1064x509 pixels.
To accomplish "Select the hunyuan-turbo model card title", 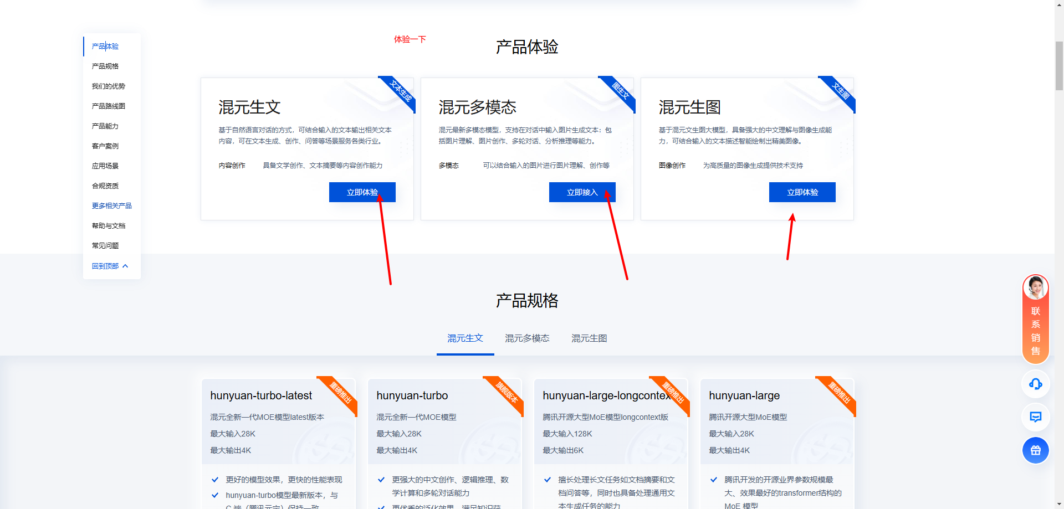I will click(x=412, y=395).
